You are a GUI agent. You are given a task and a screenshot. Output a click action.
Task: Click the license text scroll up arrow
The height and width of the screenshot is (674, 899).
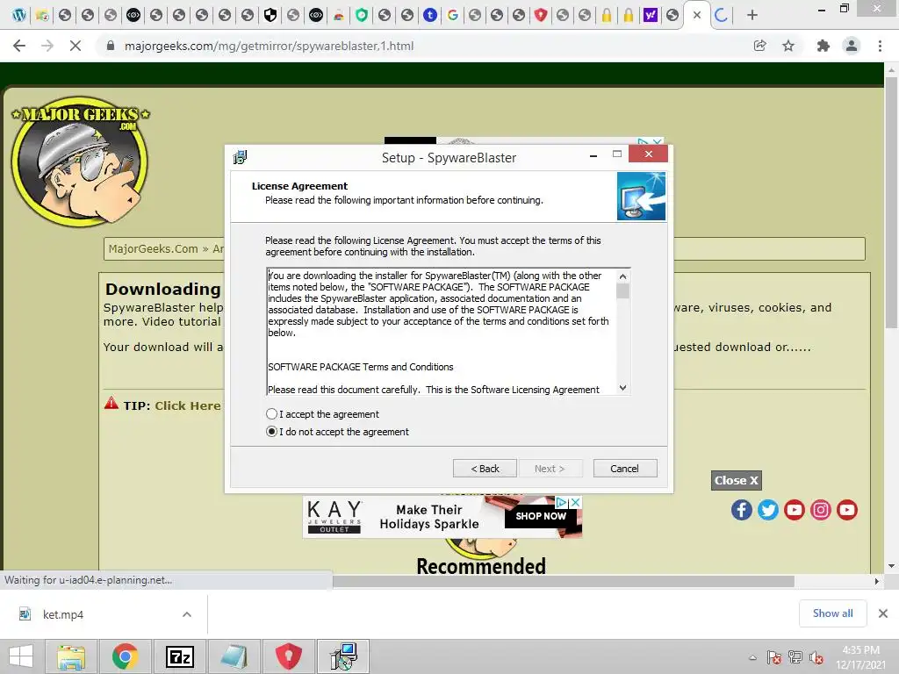(622, 276)
